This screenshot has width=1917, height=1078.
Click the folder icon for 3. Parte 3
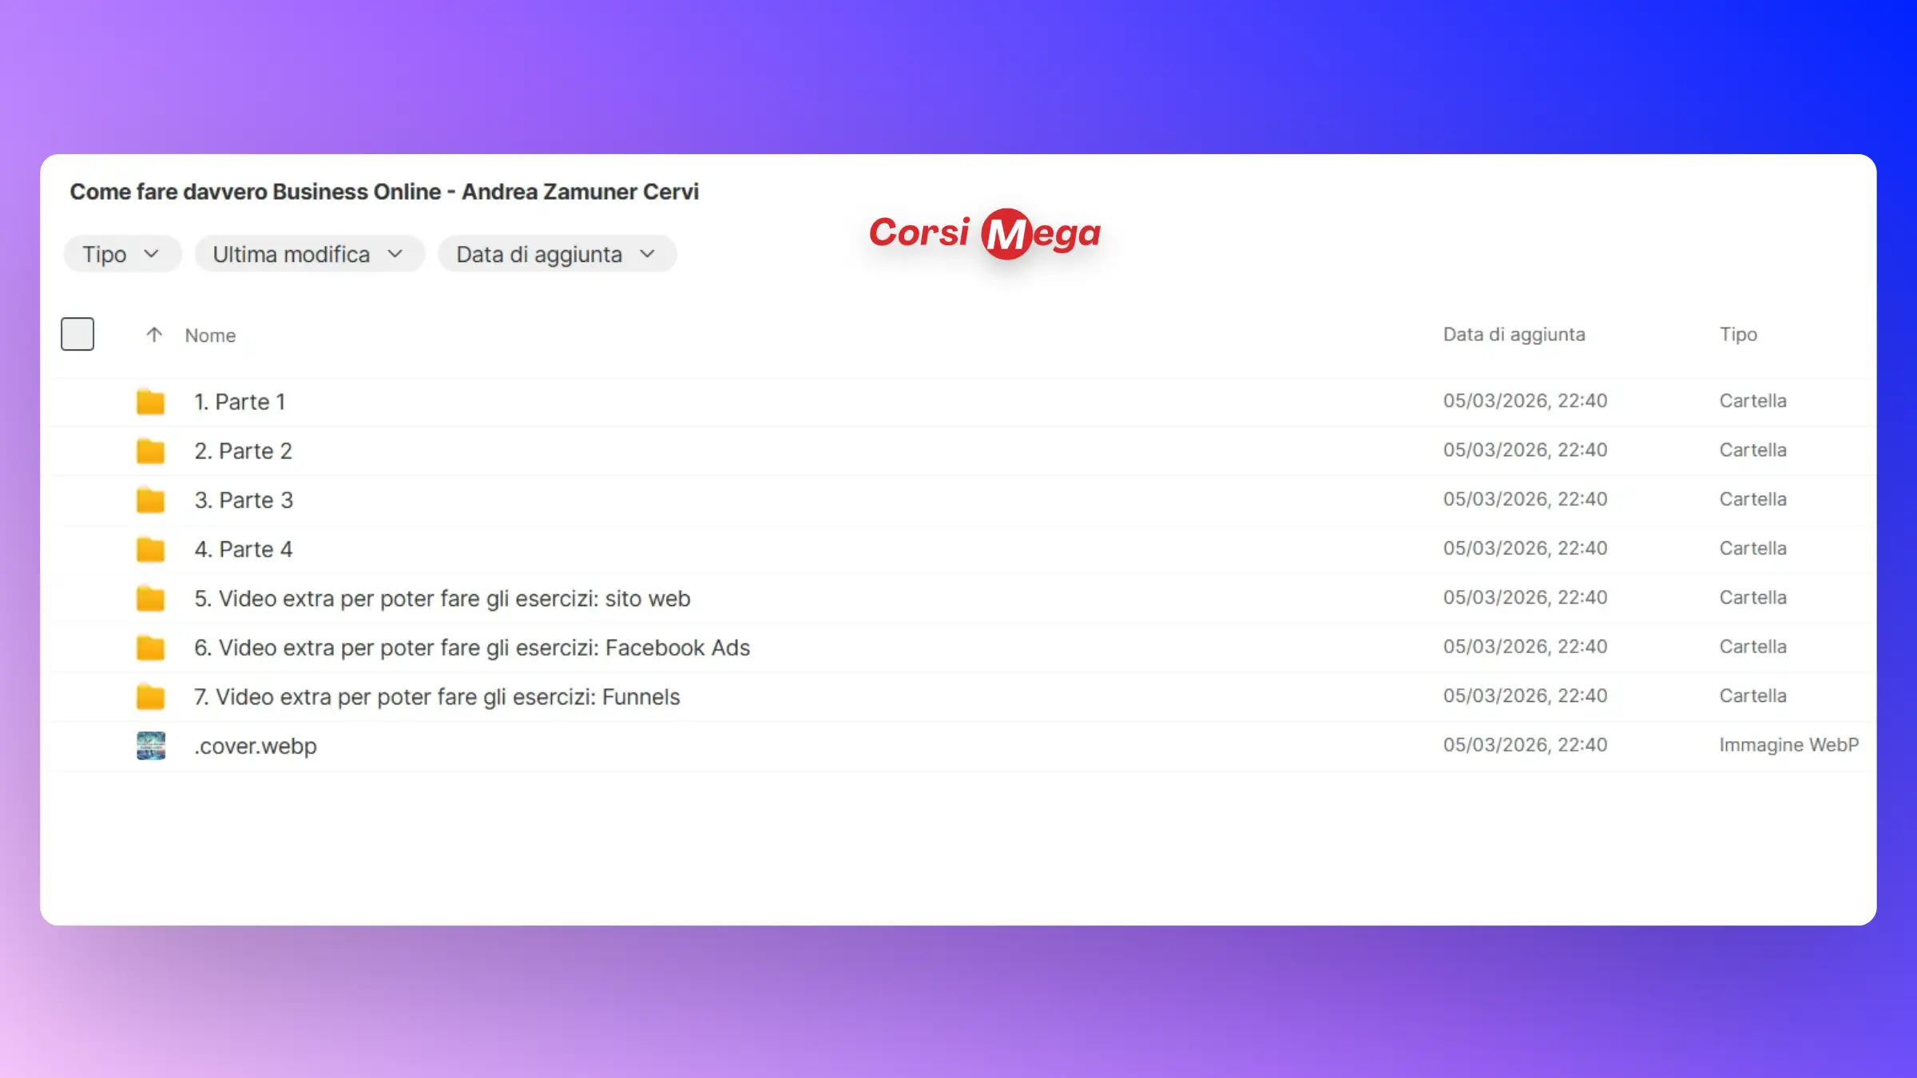[x=150, y=501]
